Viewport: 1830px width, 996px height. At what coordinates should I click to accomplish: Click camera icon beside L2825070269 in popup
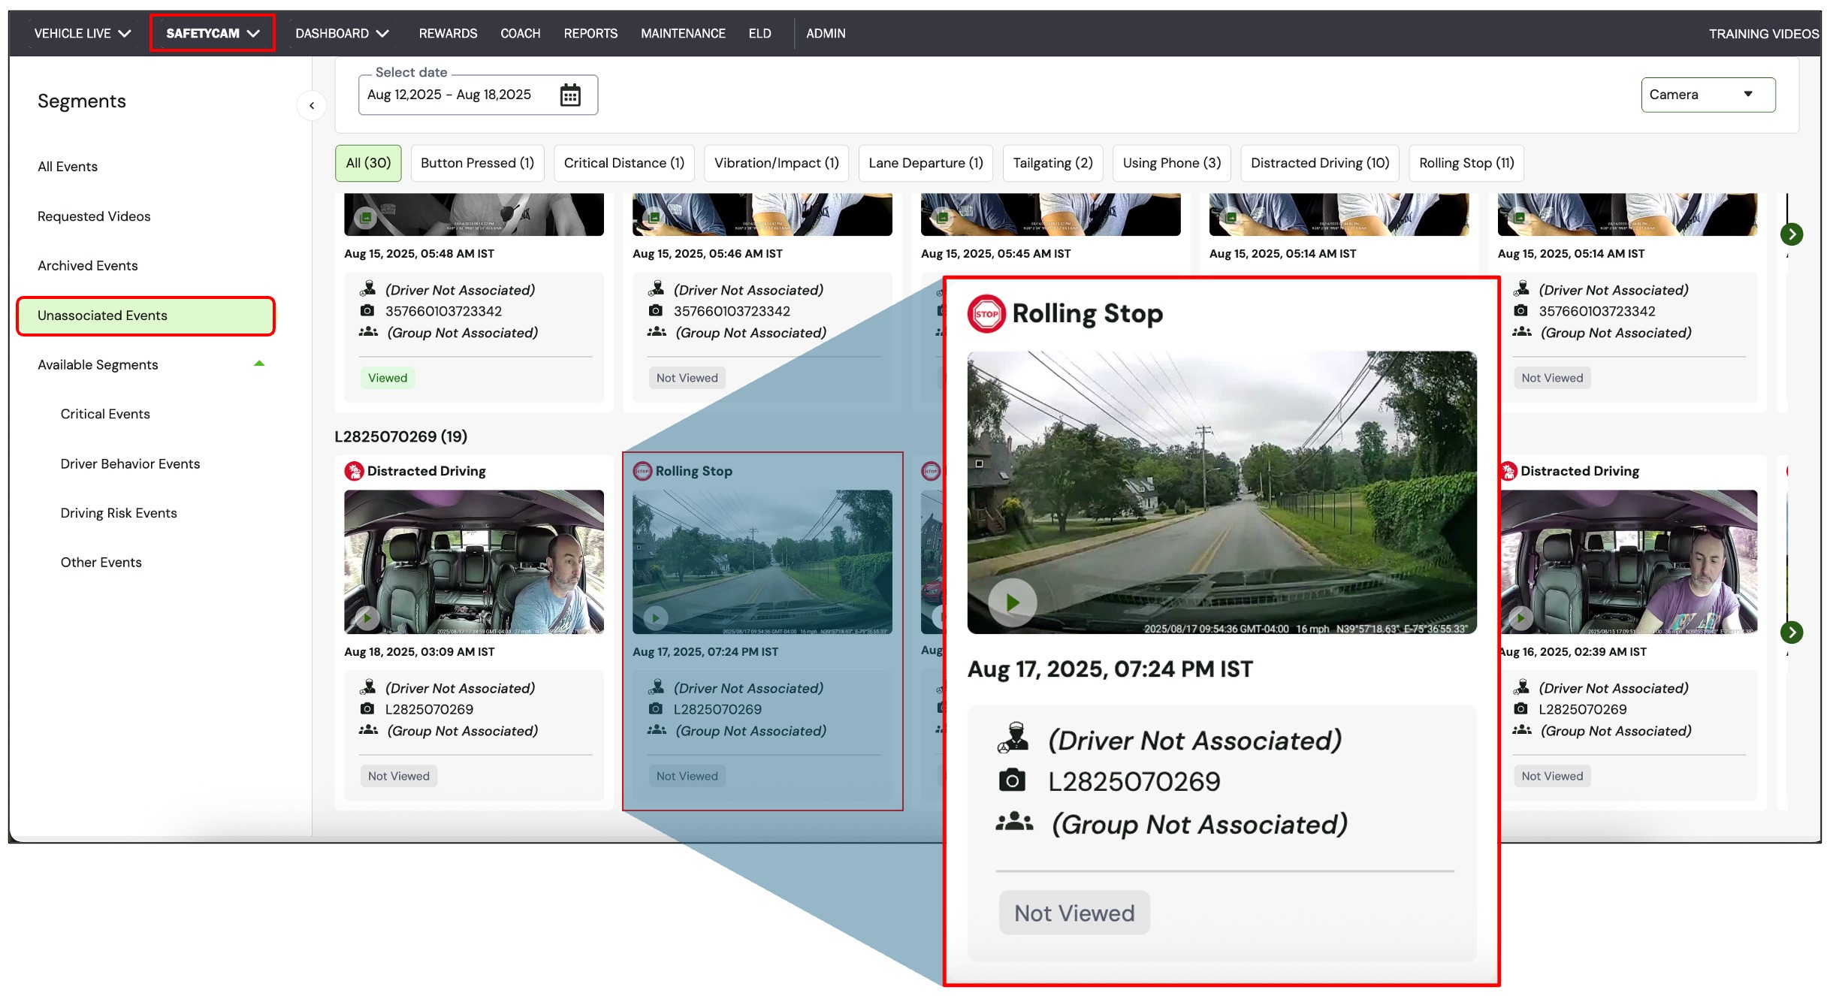(x=1012, y=780)
